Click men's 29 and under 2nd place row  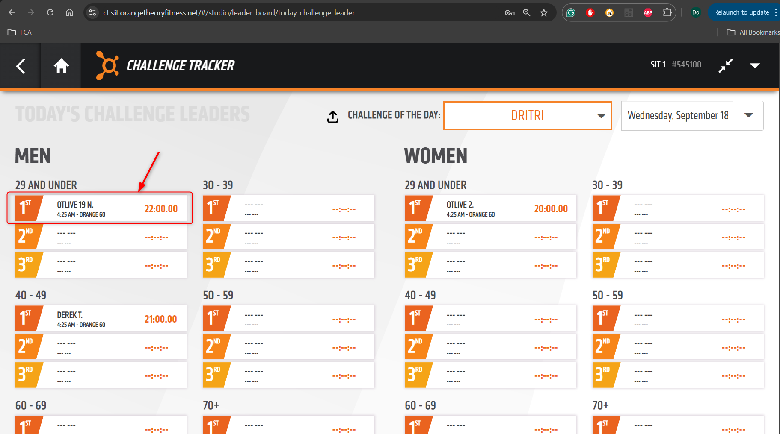[101, 236]
